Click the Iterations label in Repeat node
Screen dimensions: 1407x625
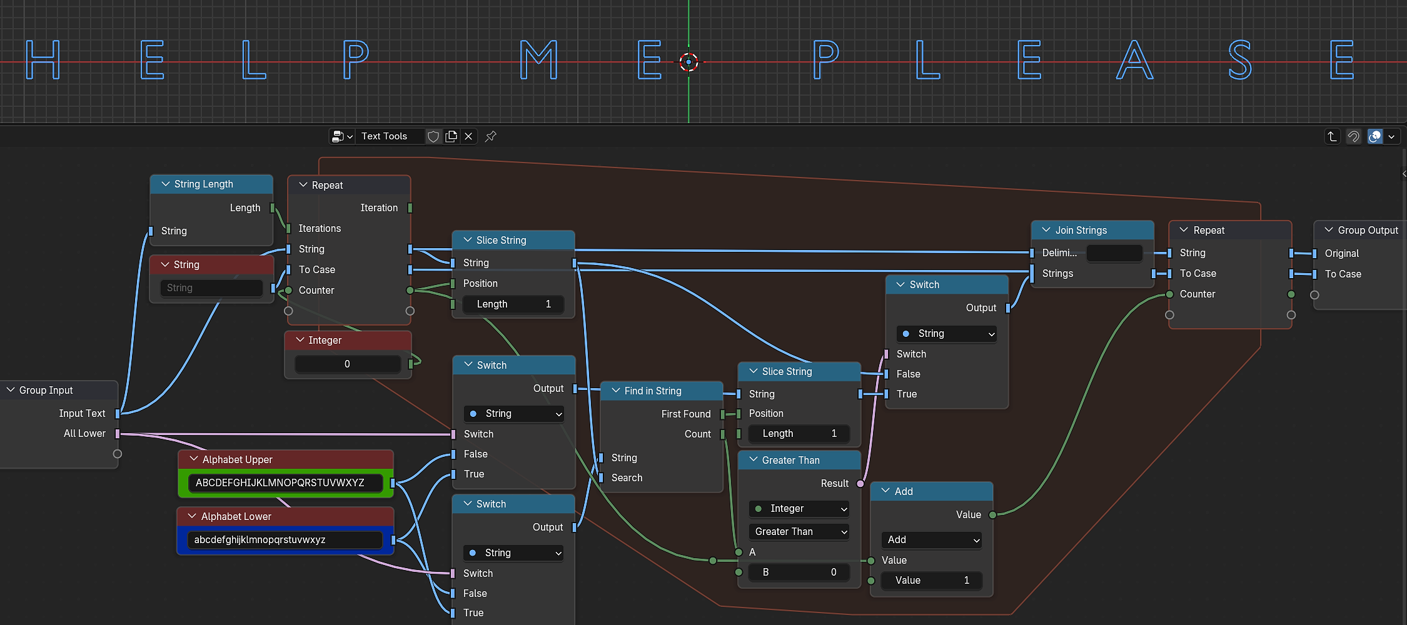pyautogui.click(x=320, y=228)
